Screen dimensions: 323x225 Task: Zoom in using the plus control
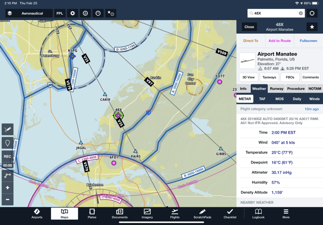click(x=7, y=188)
